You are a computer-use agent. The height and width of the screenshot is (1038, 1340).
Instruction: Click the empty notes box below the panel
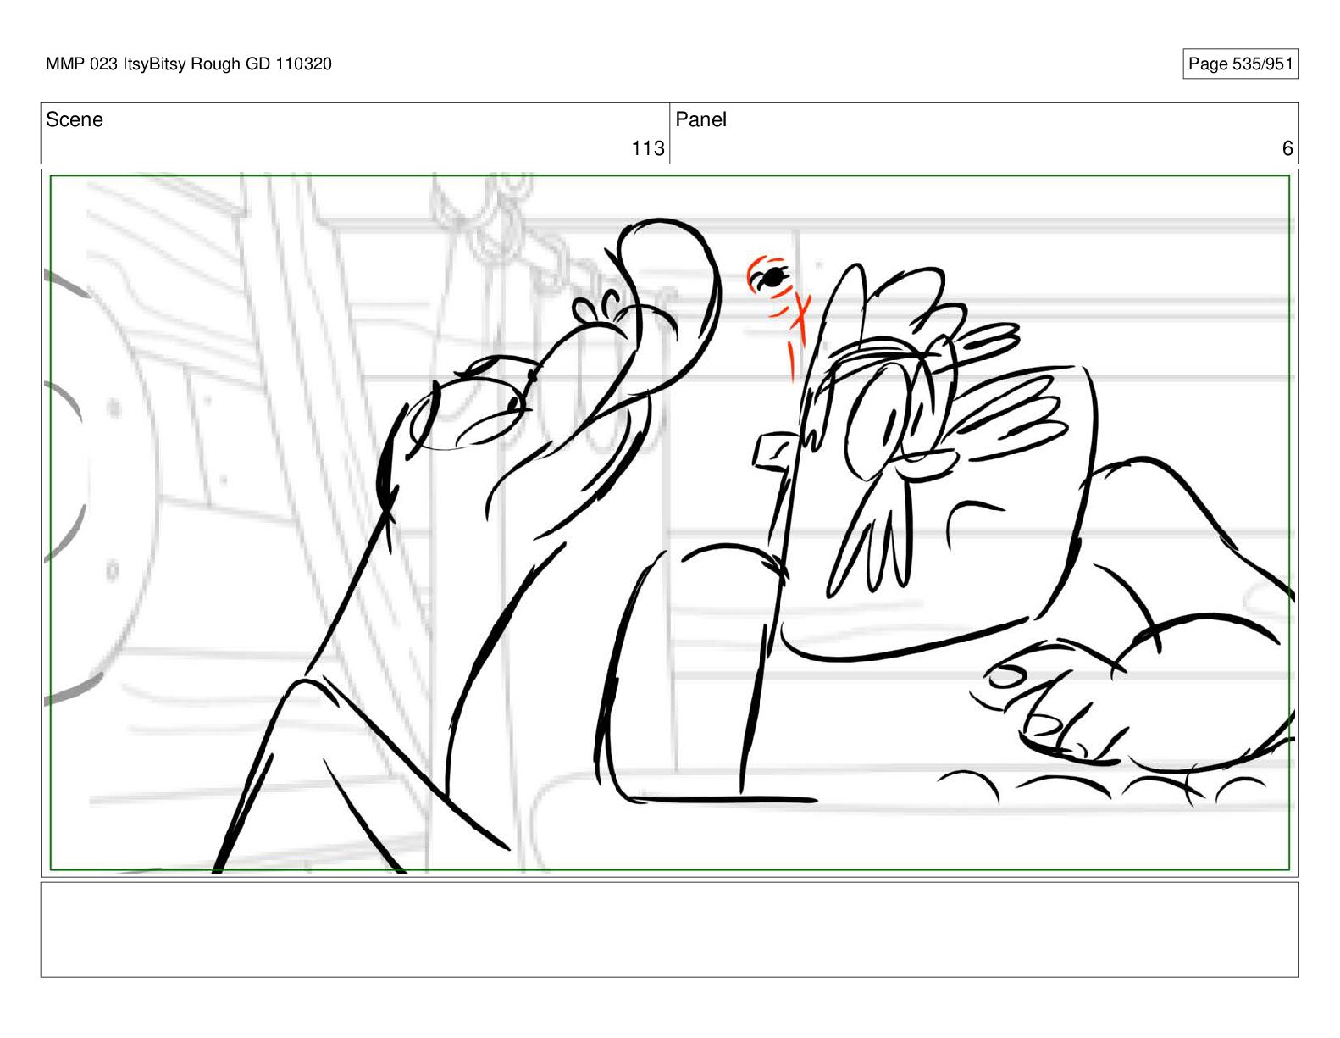pos(669,930)
